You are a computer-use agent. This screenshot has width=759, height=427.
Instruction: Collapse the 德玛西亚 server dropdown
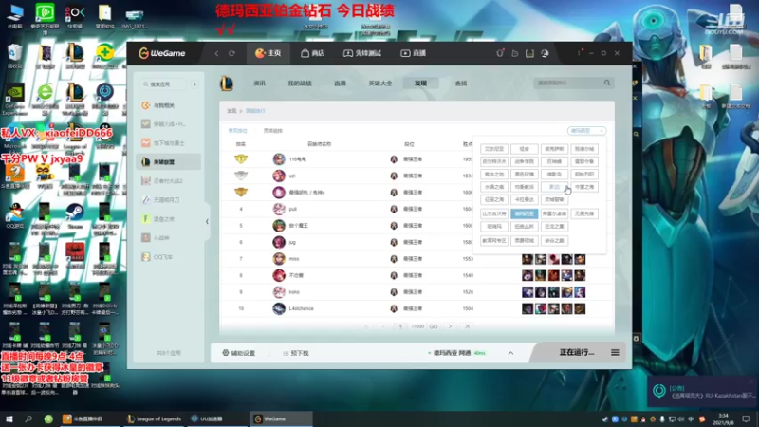[x=586, y=131]
